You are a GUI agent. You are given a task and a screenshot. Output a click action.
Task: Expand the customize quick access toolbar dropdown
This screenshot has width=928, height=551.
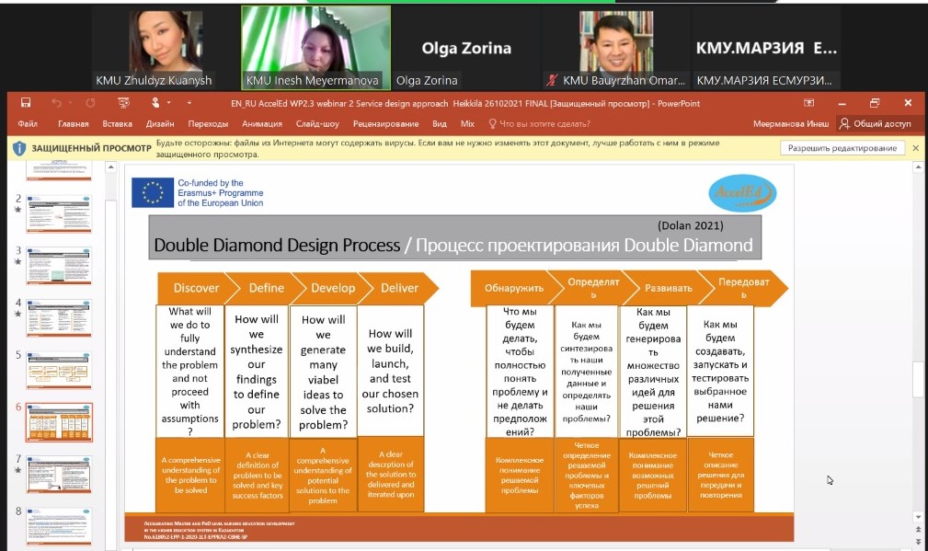pos(189,103)
